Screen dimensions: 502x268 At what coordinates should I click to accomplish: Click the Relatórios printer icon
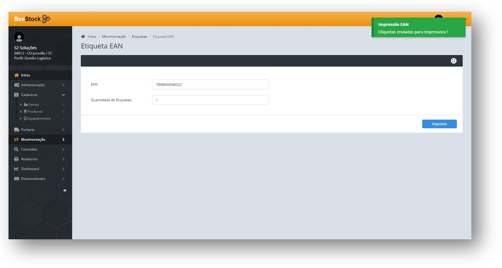tap(16, 159)
